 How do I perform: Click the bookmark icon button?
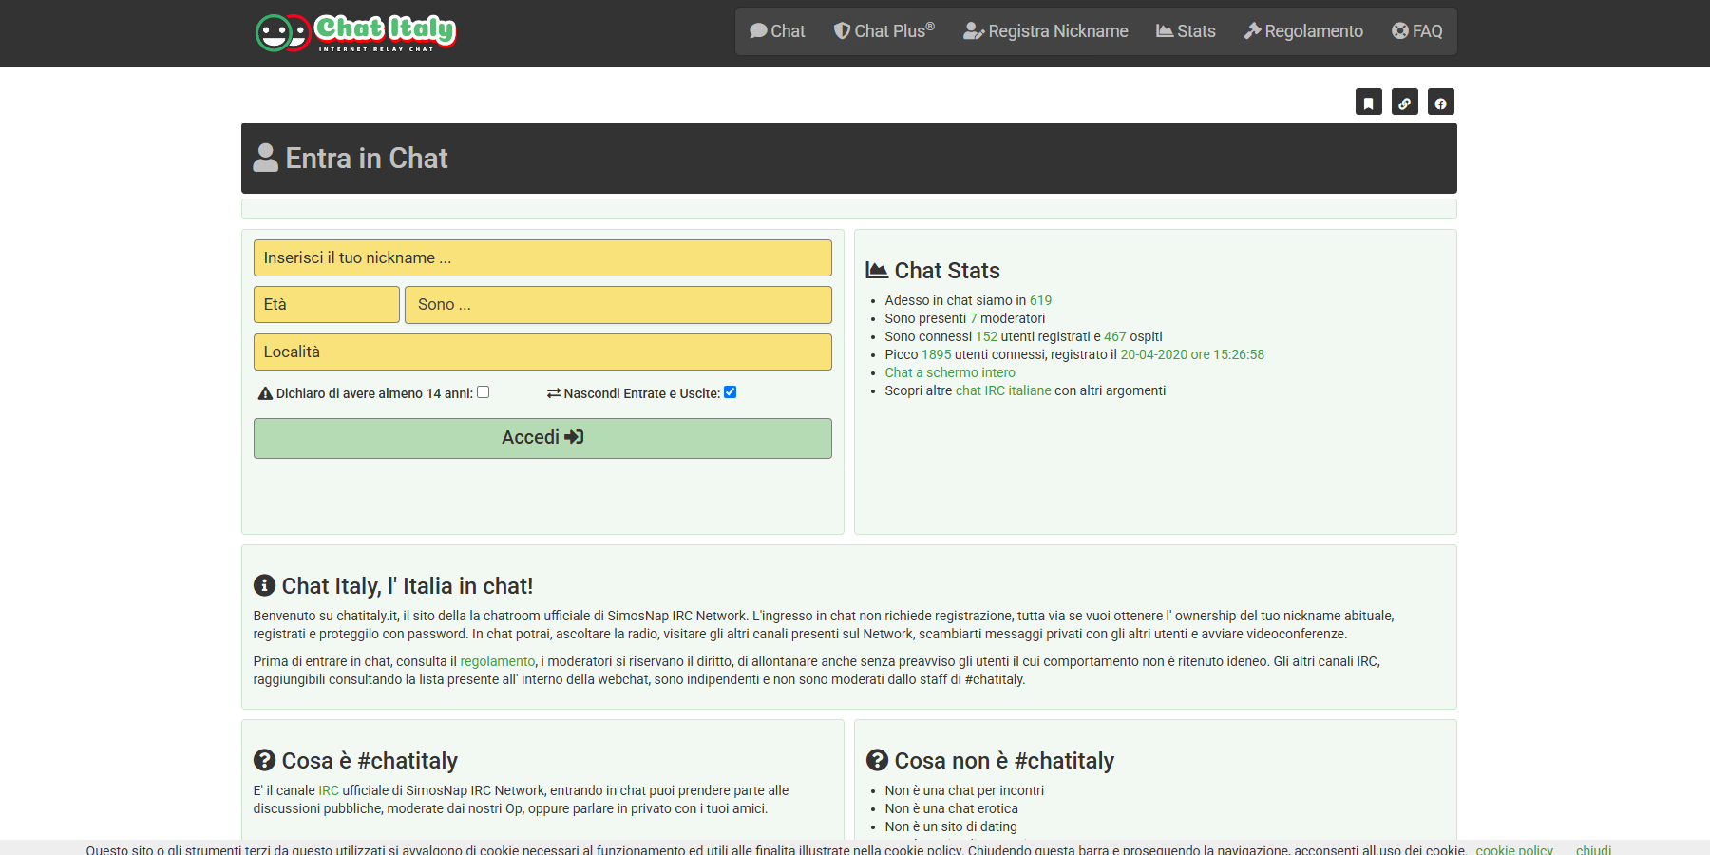point(1369,102)
